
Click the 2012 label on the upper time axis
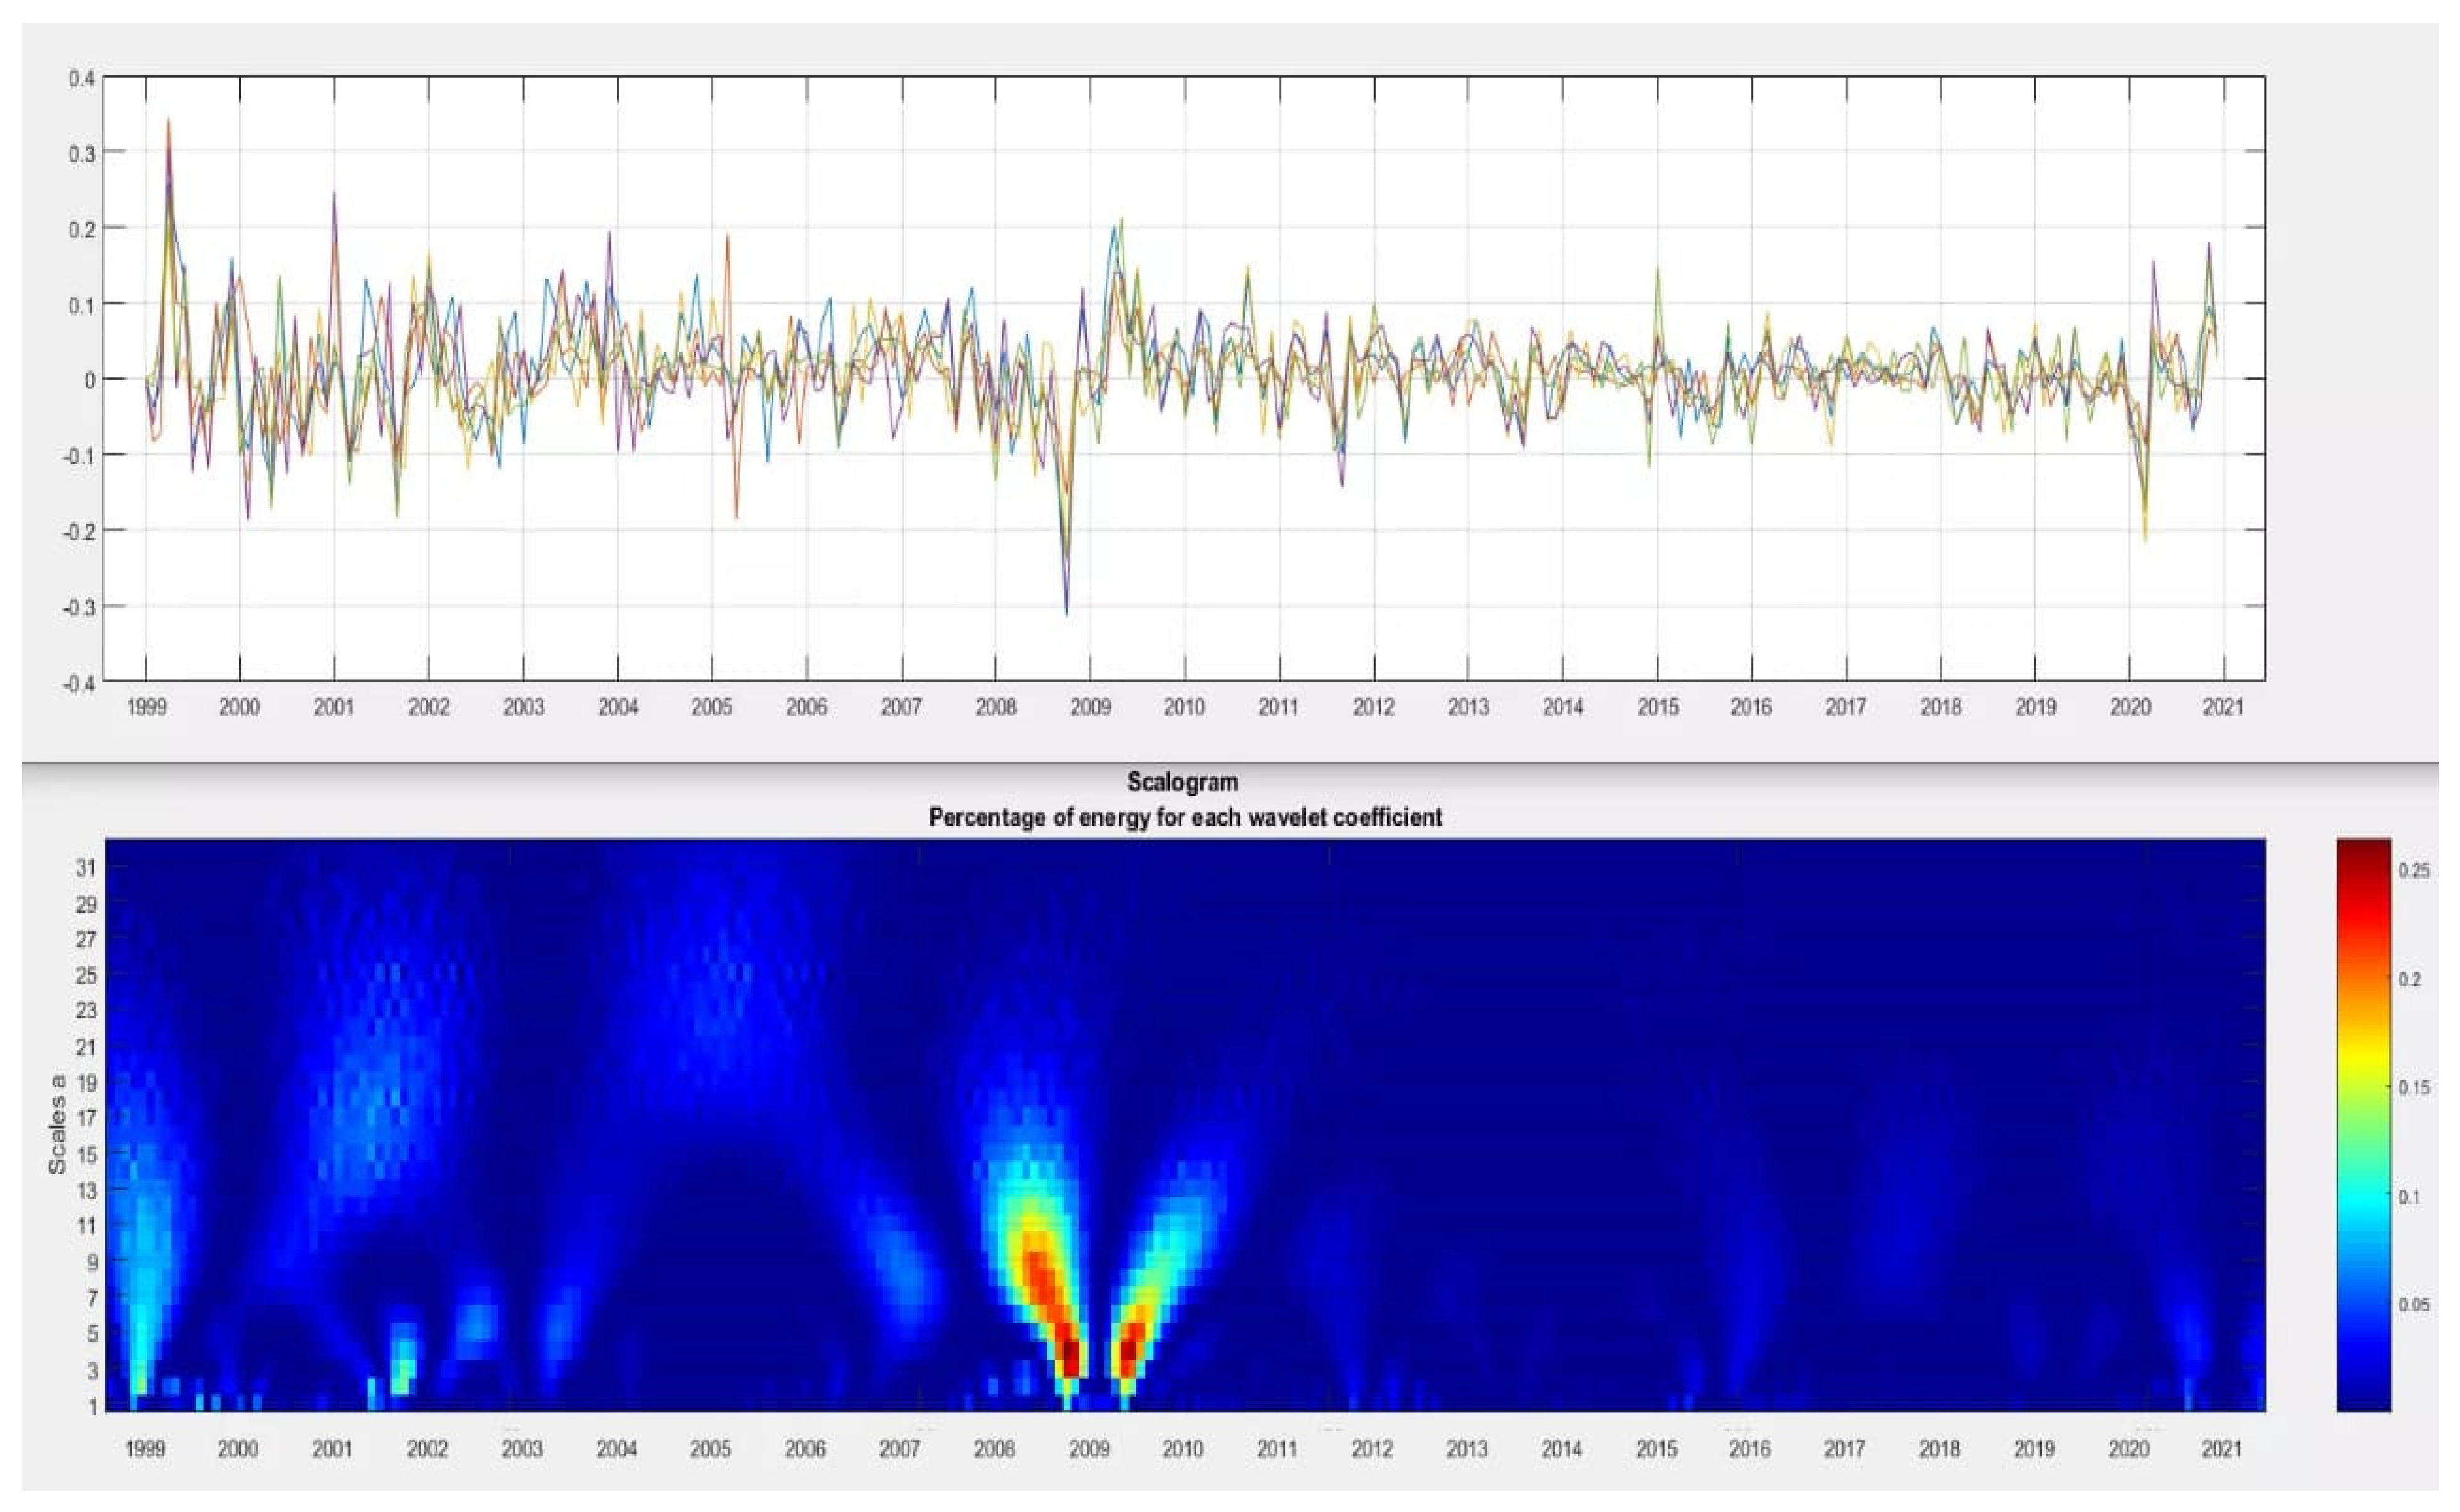1373,708
